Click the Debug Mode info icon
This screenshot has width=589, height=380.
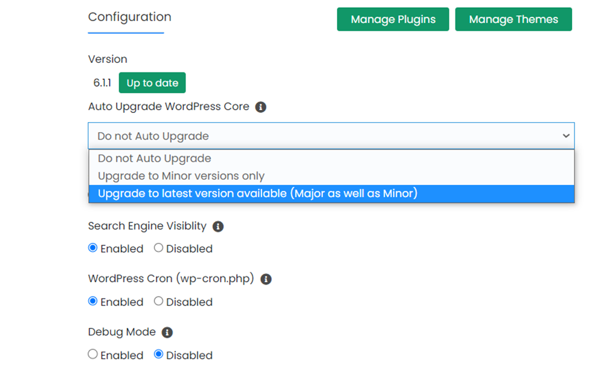pos(167,333)
